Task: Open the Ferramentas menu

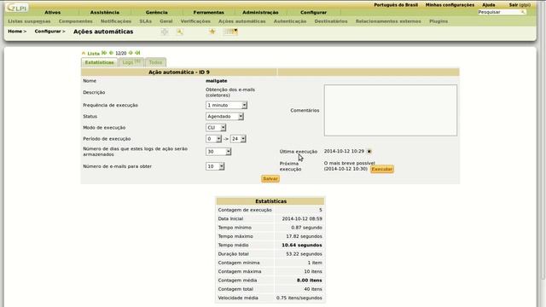Action: pos(208,12)
